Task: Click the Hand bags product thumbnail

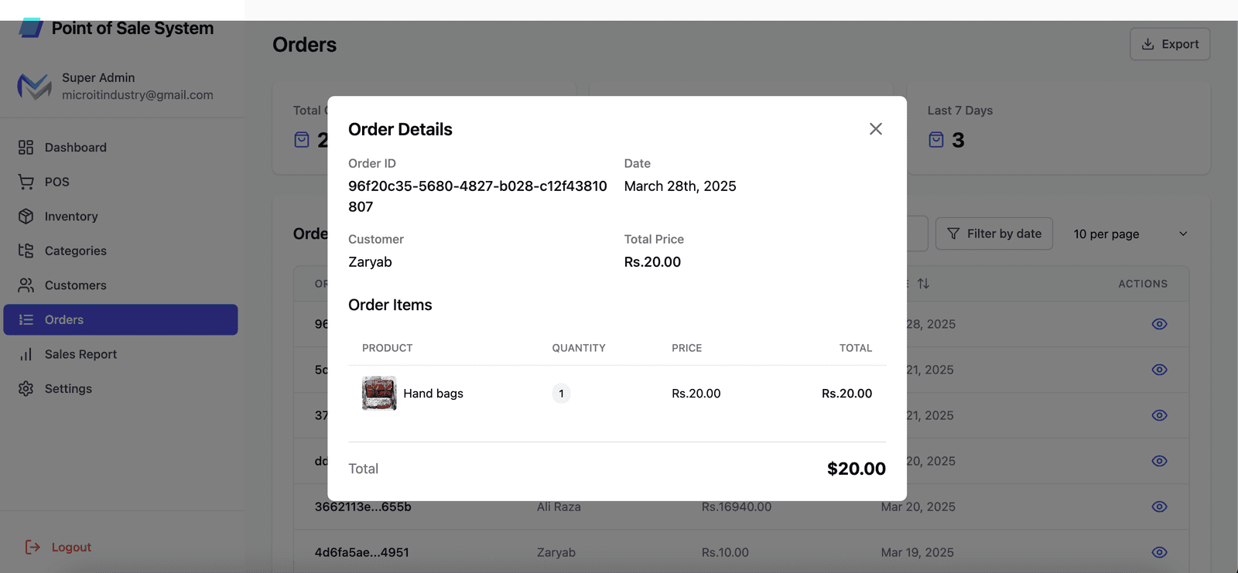Action: click(379, 393)
